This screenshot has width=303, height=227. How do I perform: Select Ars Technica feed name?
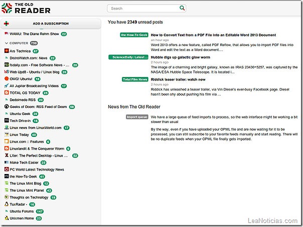pyautogui.click(x=20, y=51)
